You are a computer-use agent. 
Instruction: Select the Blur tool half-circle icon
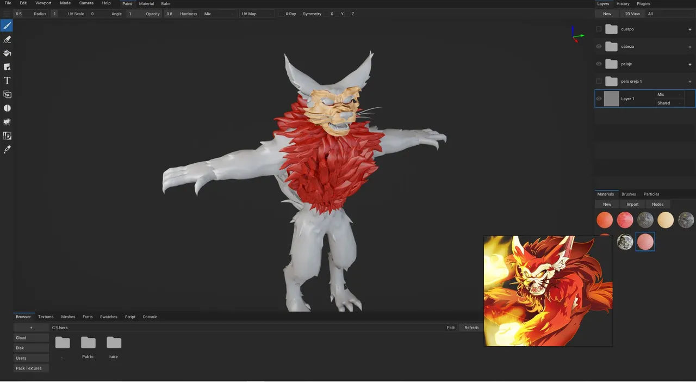7,108
